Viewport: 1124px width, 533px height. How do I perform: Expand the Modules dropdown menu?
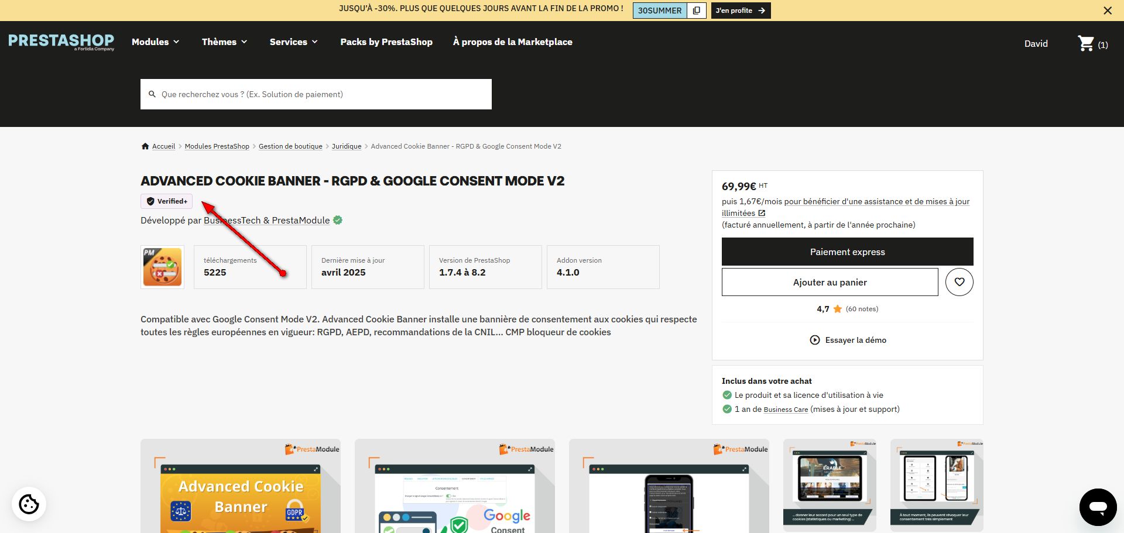click(x=155, y=42)
